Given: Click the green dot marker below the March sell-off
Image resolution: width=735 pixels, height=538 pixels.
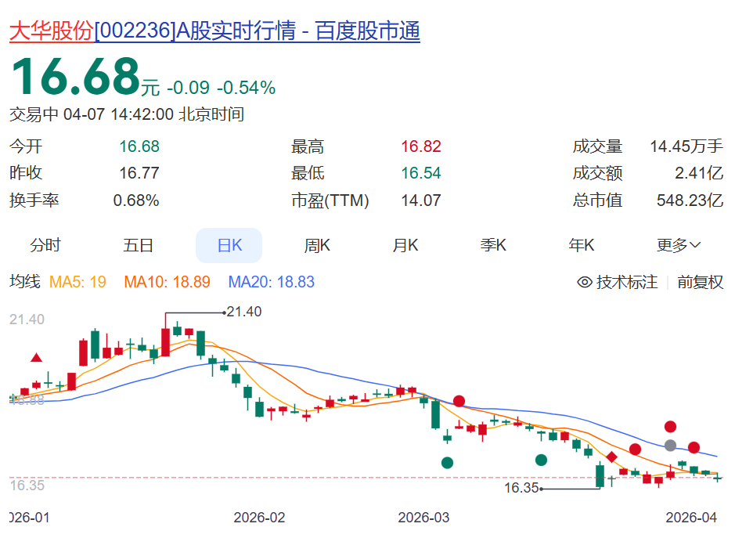Looking at the screenshot, I should (x=446, y=463).
